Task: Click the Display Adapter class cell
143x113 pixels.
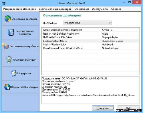Action: 110,37
